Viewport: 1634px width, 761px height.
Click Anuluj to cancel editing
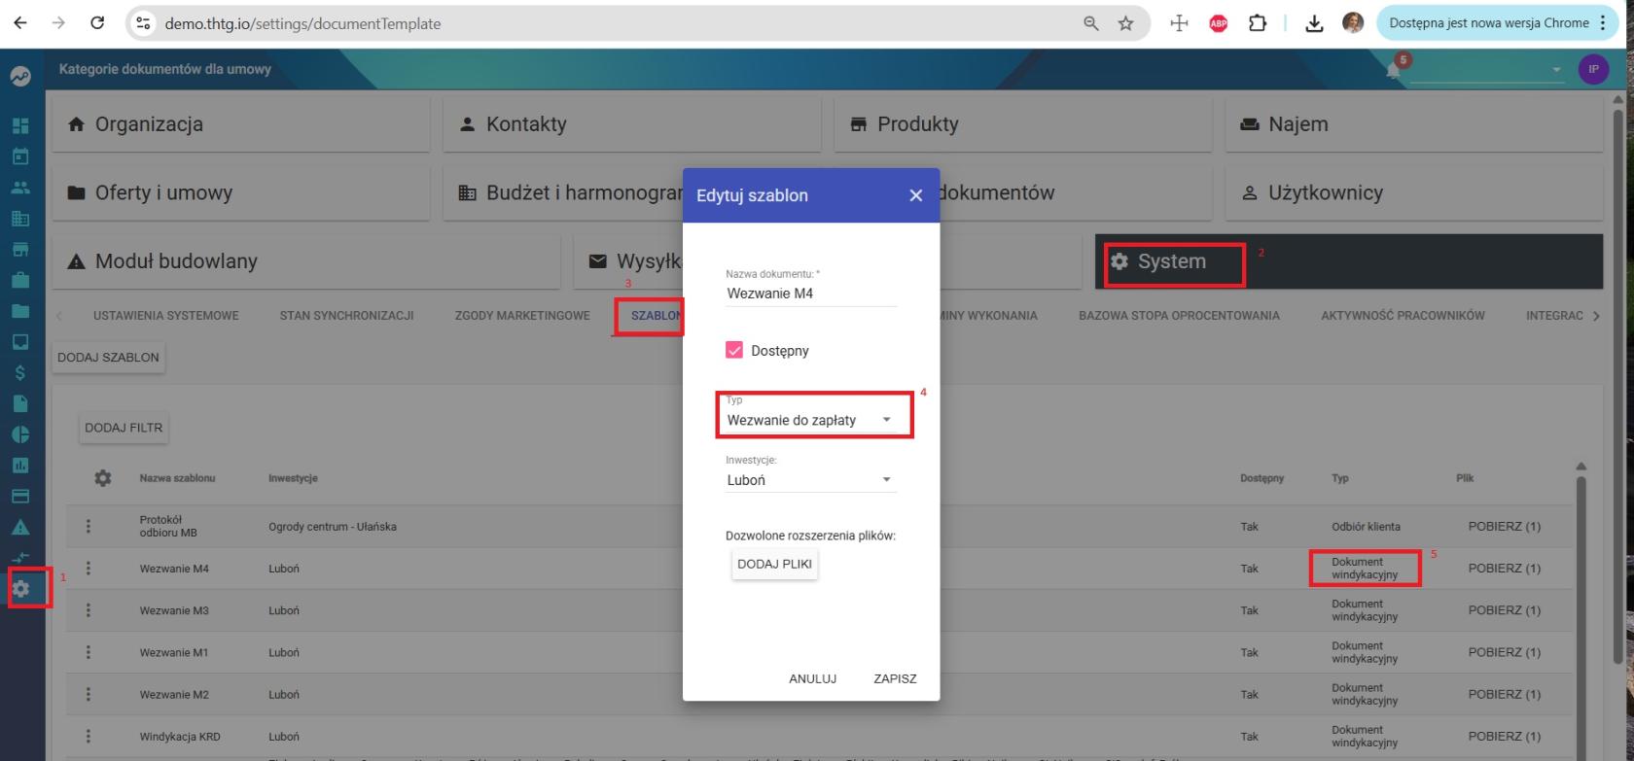tap(812, 679)
